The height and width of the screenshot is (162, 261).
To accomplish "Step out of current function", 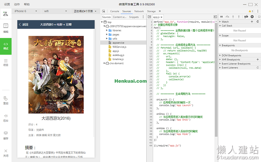I will [239, 17].
